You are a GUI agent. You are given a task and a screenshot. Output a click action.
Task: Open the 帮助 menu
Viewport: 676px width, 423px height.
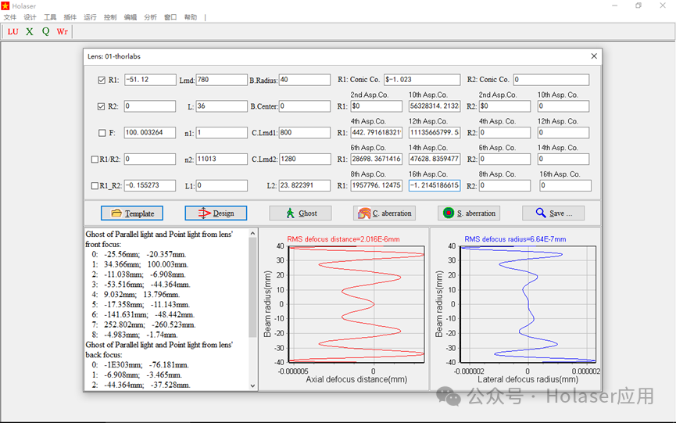pos(191,17)
